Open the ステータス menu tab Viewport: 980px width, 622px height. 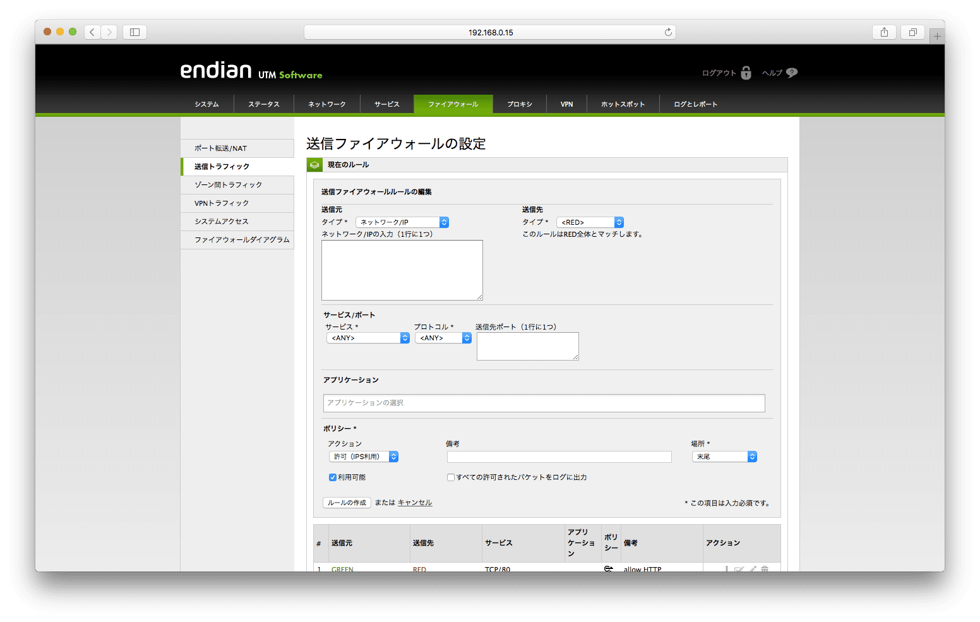click(264, 104)
